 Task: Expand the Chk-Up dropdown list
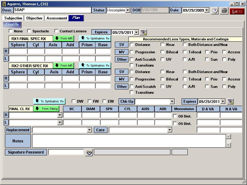(x=172, y=101)
